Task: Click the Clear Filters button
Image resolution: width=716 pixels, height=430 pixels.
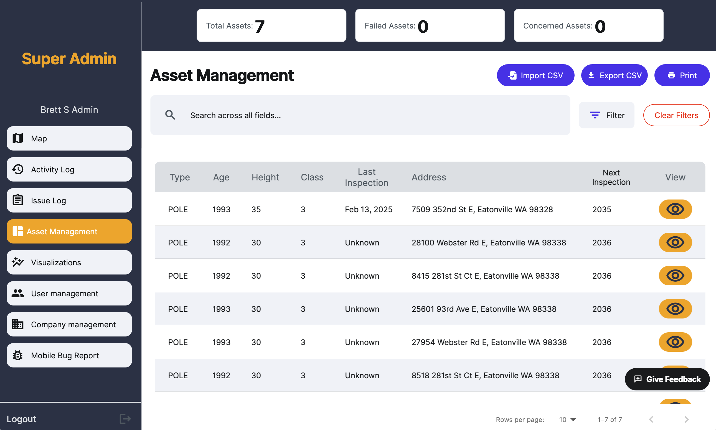Action: (x=677, y=115)
